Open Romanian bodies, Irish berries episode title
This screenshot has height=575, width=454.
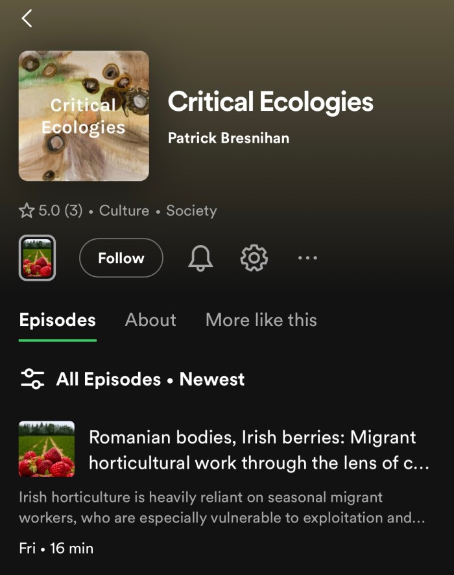259,450
